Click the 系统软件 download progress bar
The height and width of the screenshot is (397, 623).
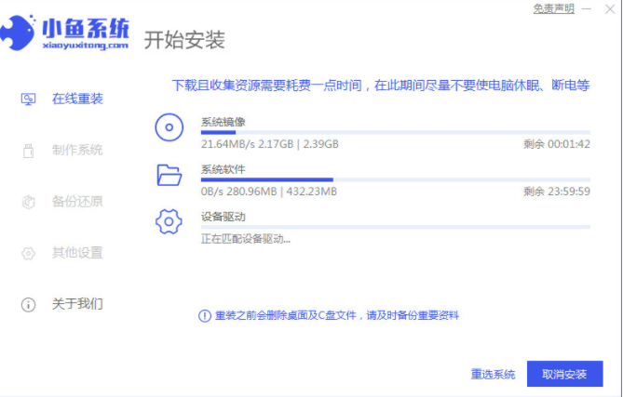click(395, 179)
